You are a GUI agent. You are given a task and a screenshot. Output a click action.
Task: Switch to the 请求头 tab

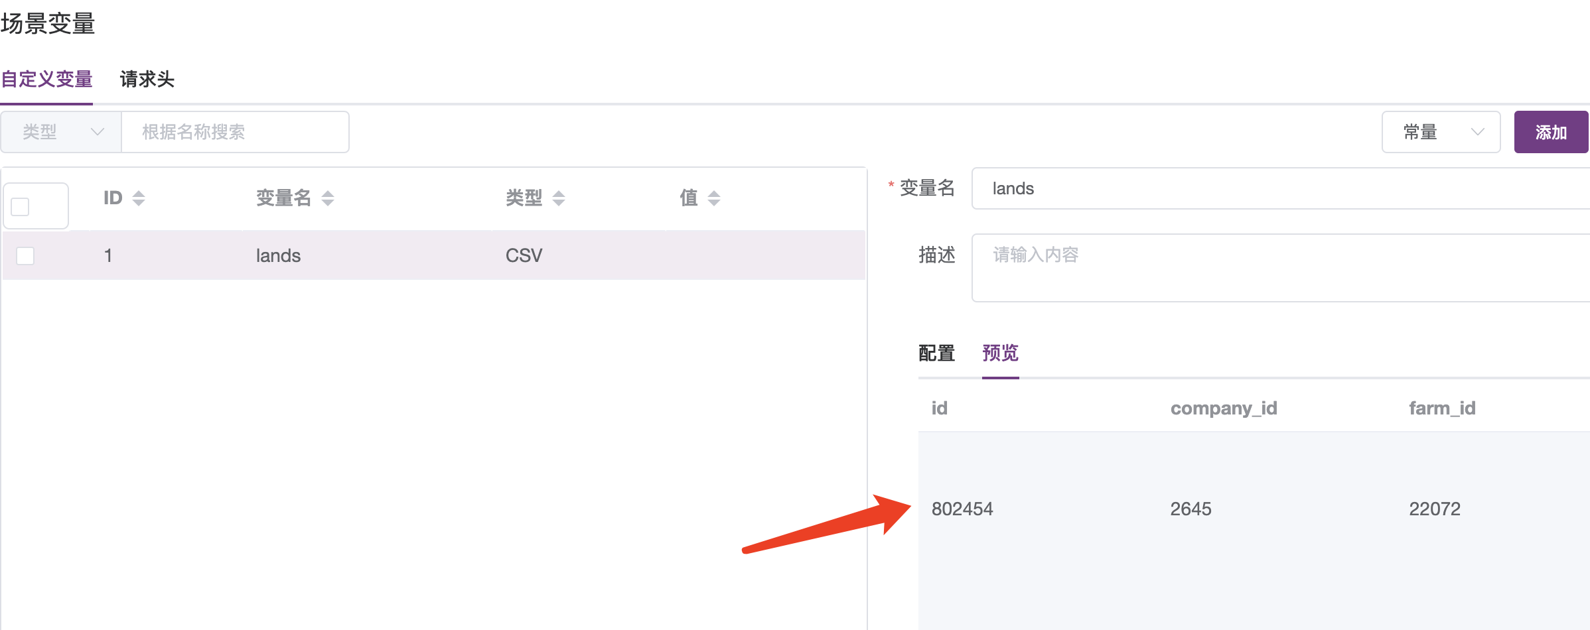(x=146, y=79)
